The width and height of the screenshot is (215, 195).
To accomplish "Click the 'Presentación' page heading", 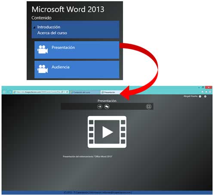I will point(107,101).
